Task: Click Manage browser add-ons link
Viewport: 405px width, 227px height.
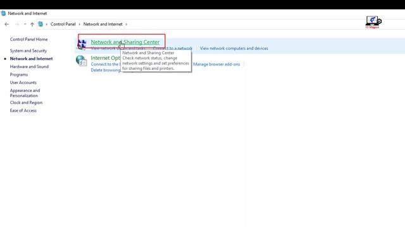Action: (216, 64)
